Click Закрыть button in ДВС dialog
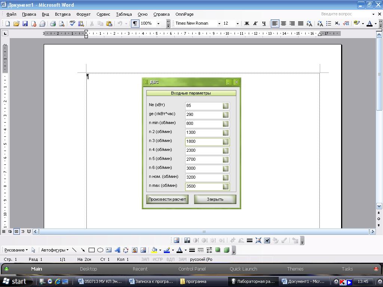This screenshot has height=287, width=383. (215, 199)
